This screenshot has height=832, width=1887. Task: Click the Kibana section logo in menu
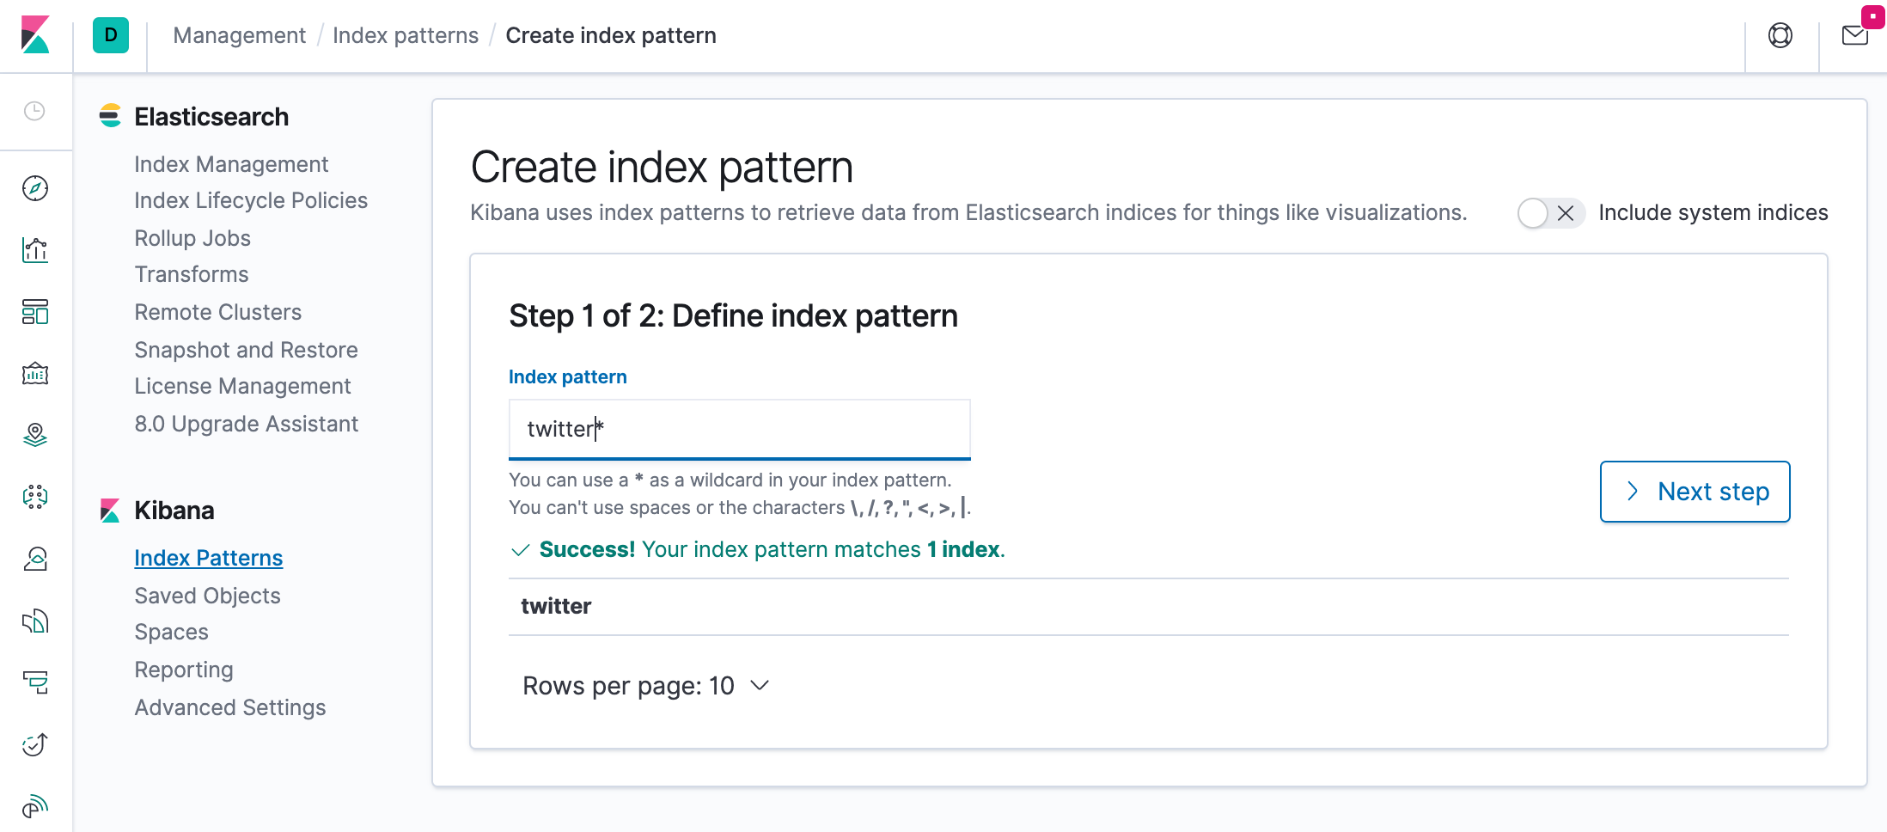(110, 511)
